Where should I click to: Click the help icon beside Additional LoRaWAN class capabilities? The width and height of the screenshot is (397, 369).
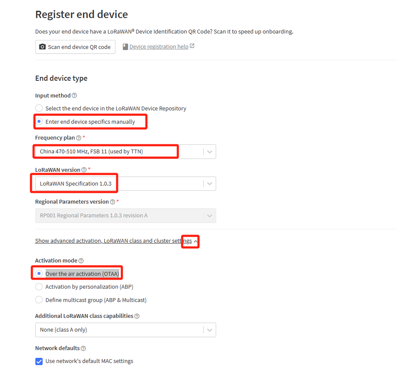point(137,316)
